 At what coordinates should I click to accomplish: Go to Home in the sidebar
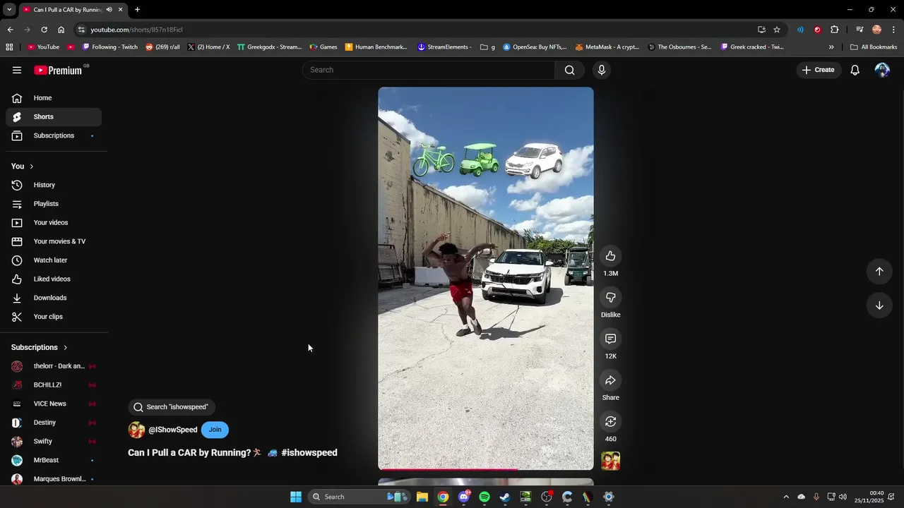(x=54, y=98)
